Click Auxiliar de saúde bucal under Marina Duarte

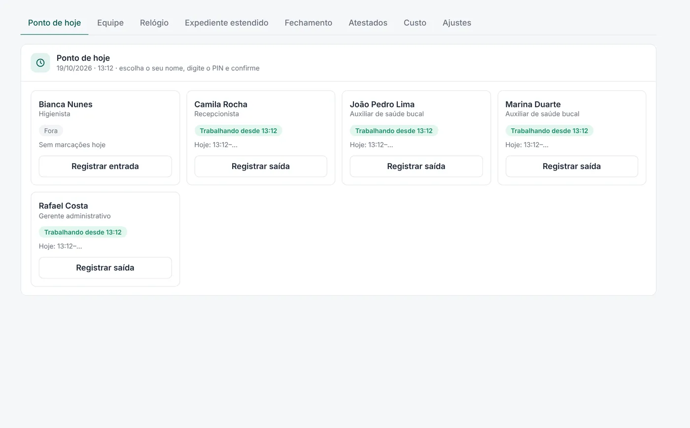tap(542, 114)
